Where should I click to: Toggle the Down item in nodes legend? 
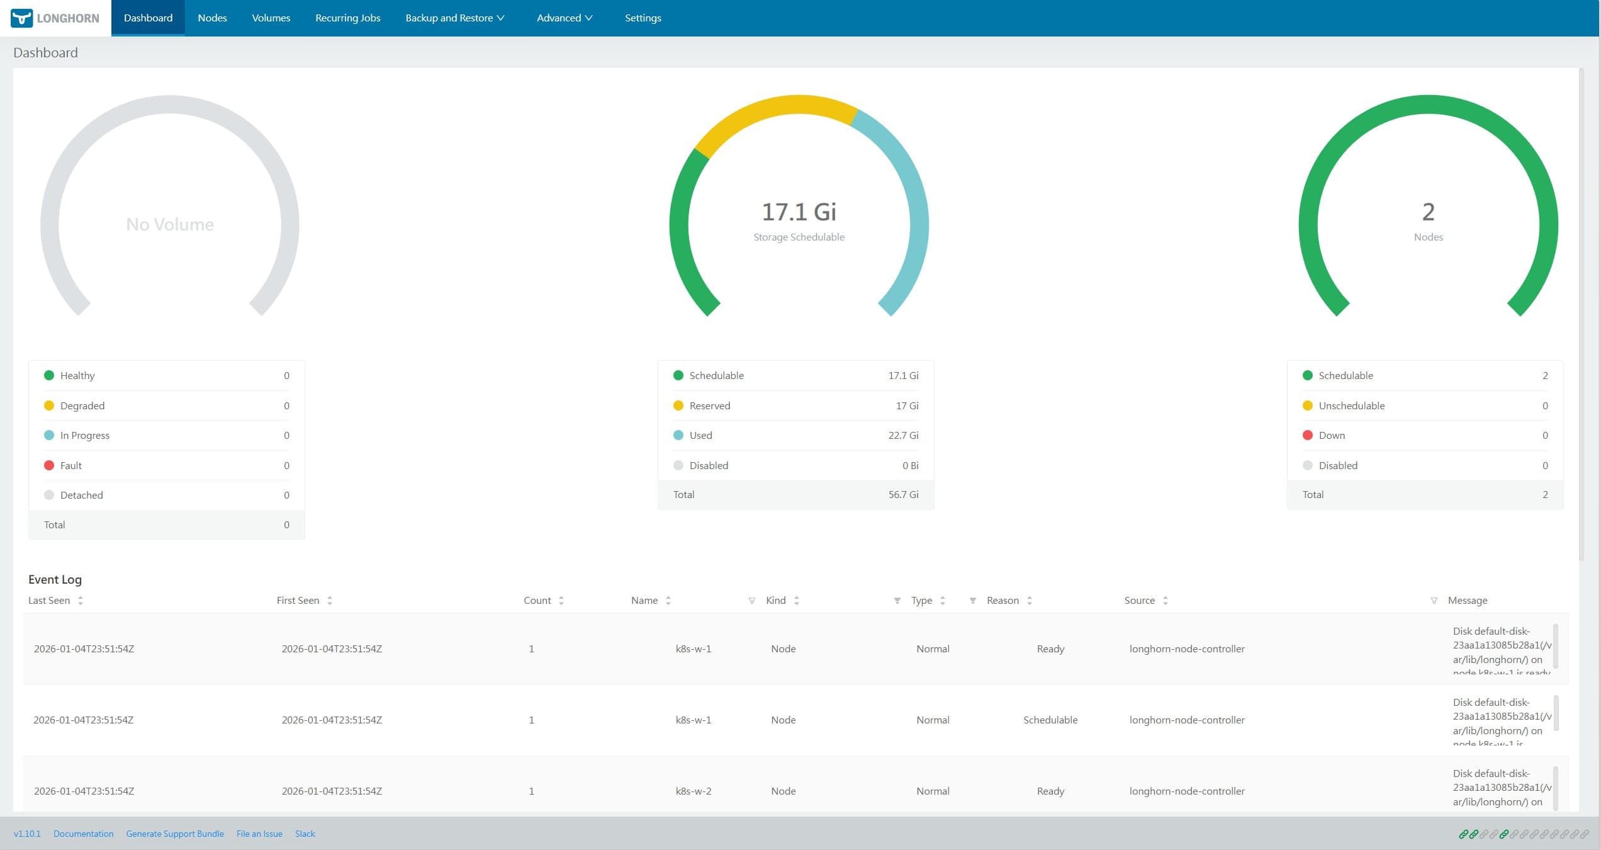(1331, 435)
